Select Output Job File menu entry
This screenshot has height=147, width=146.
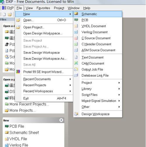click(98, 69)
